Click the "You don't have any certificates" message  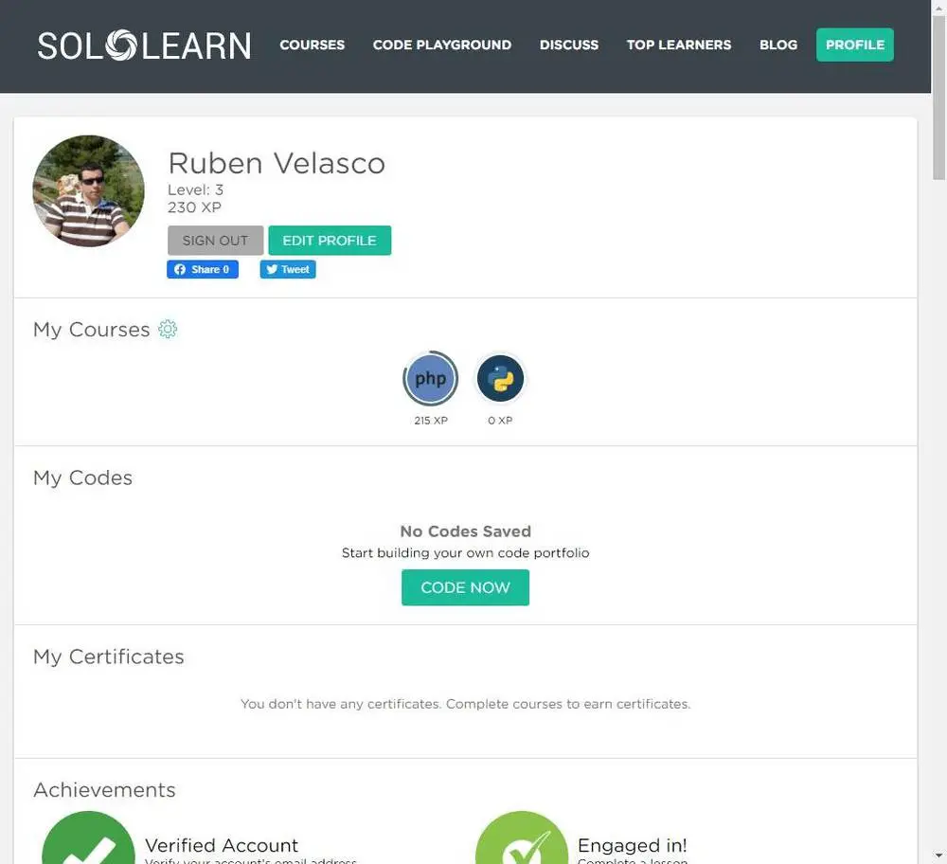tap(465, 704)
